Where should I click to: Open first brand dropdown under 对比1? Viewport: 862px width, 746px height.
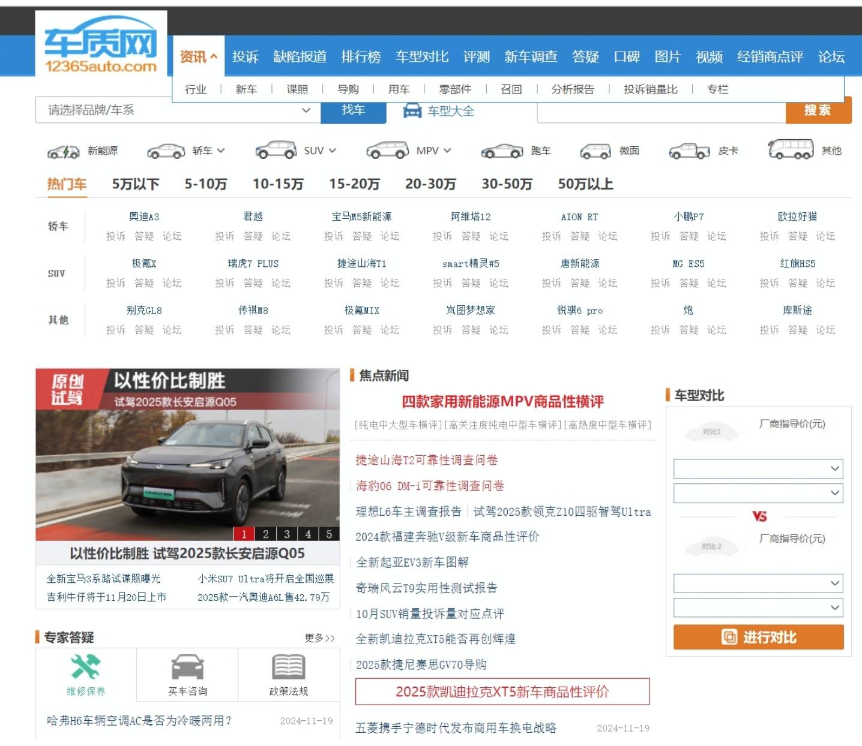pyautogui.click(x=758, y=468)
